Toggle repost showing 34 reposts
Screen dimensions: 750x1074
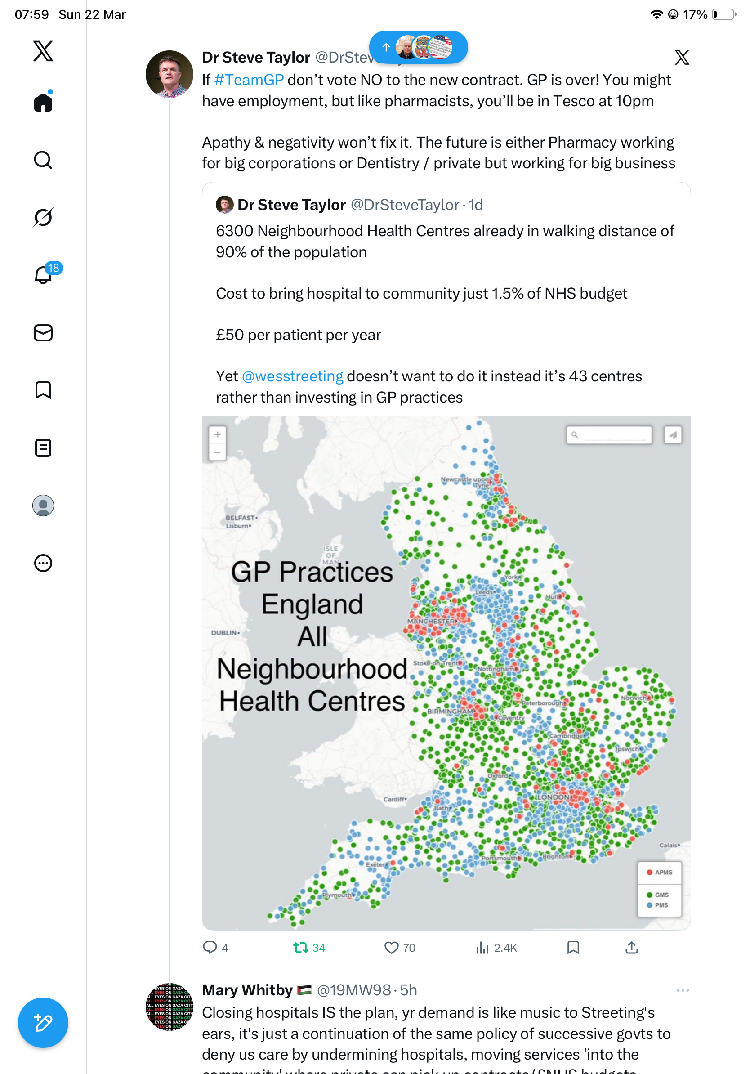308,948
